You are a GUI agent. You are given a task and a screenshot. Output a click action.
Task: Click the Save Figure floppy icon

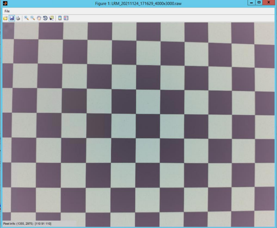[12, 18]
